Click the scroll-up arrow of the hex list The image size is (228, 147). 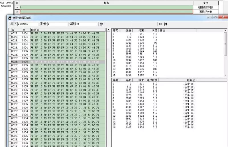click(x=108, y=30)
